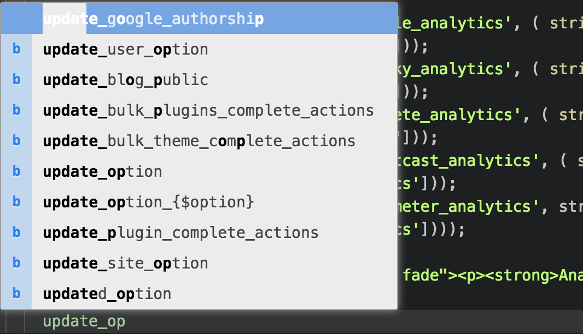Pick update_option_{$option} completion entry
The image size is (583, 334).
[199, 202]
